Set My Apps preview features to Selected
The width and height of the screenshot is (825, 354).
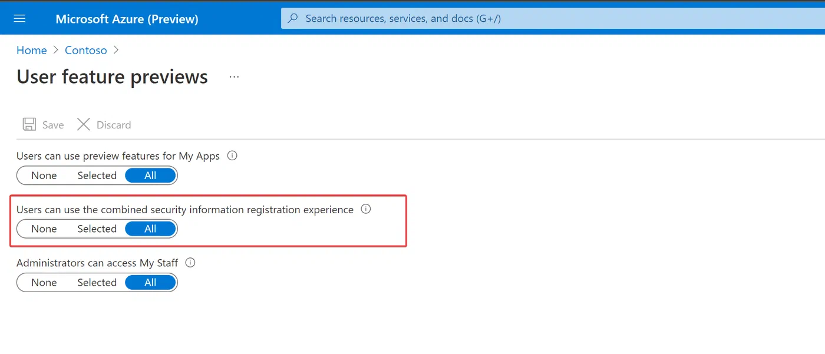[x=97, y=176]
